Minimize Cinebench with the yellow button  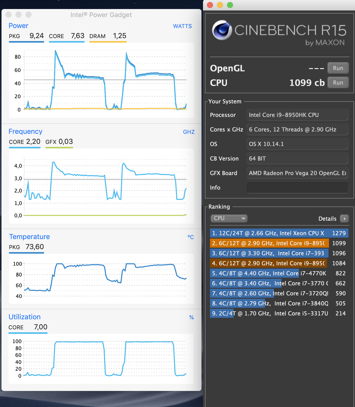(x=220, y=5)
